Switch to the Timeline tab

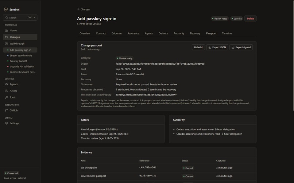click(x=227, y=33)
